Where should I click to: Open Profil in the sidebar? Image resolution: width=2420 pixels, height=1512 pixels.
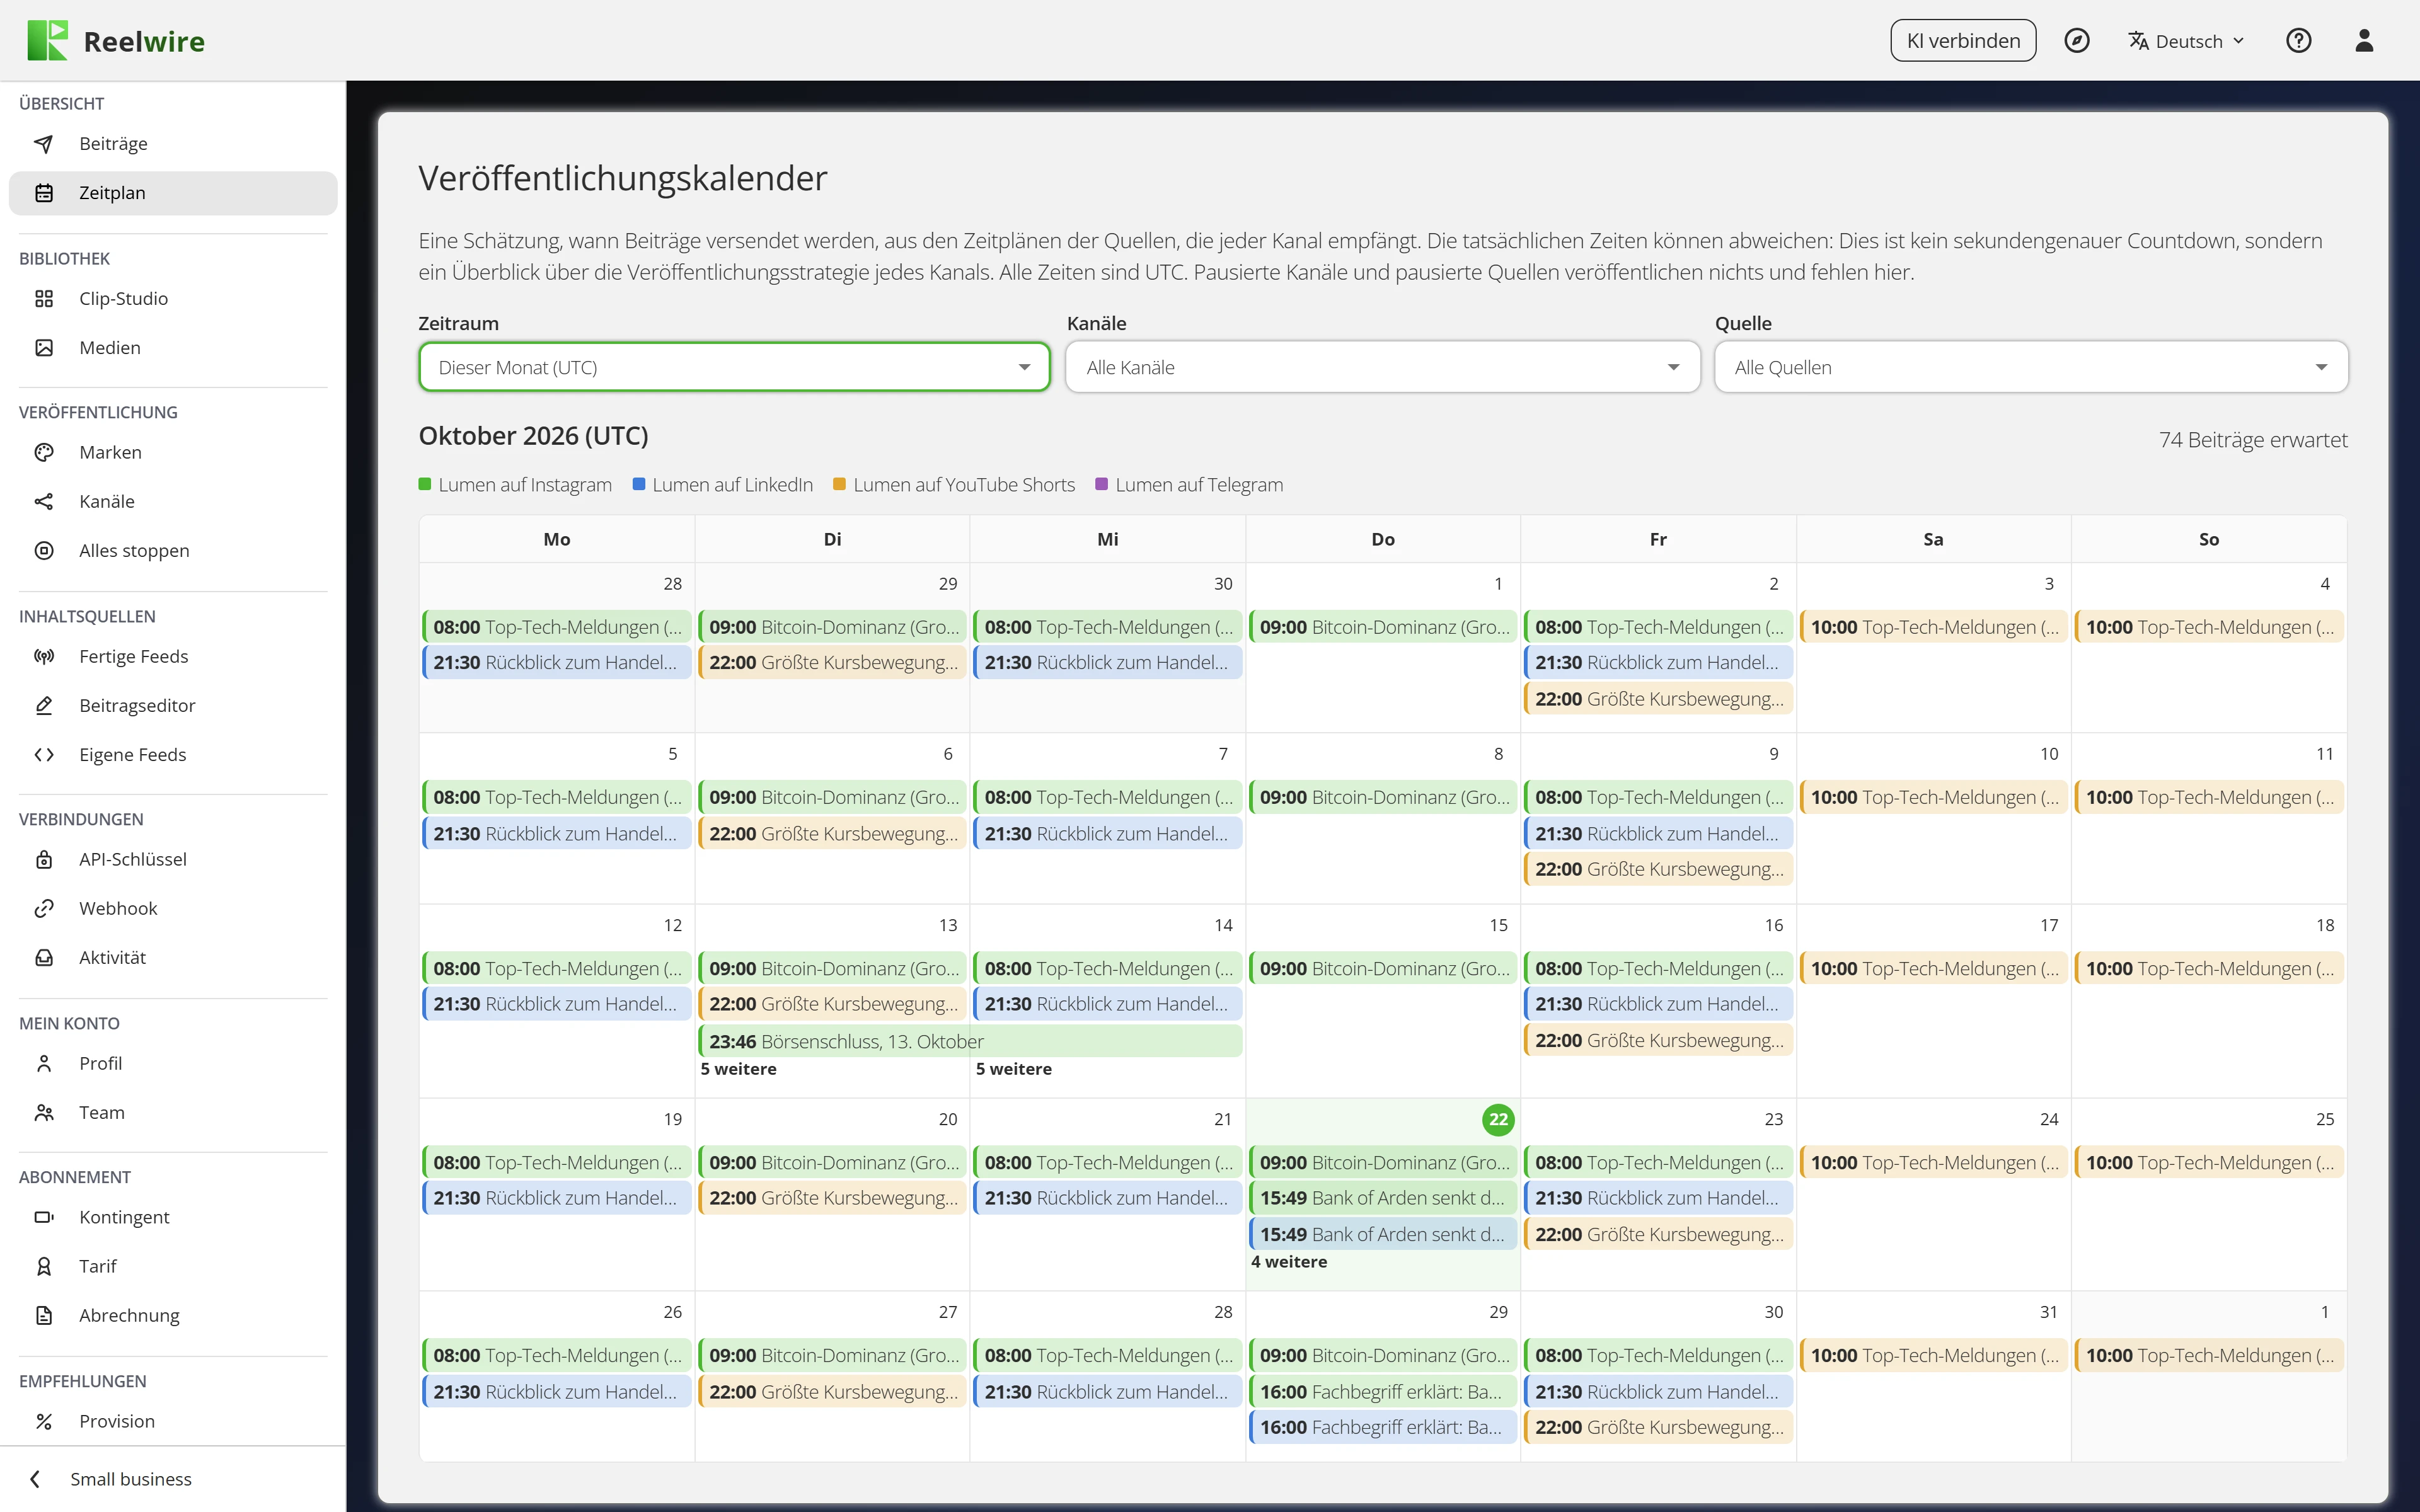[x=173, y=1063]
